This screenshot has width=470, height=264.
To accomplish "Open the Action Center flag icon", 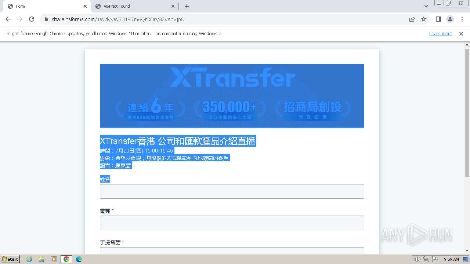I will [435, 259].
